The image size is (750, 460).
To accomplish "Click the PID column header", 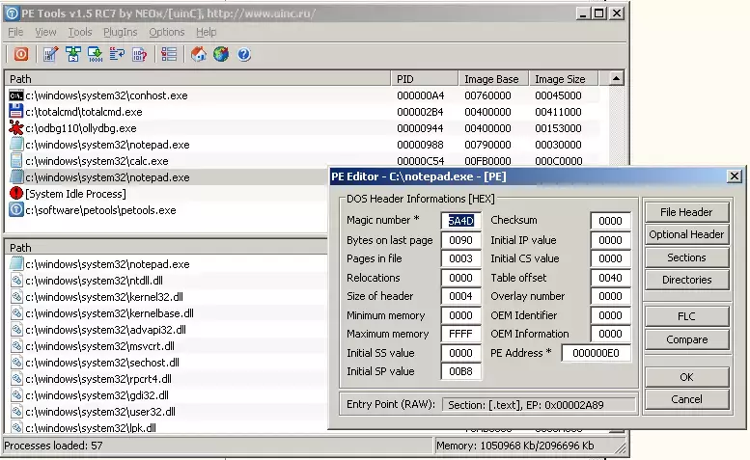I will click(425, 79).
